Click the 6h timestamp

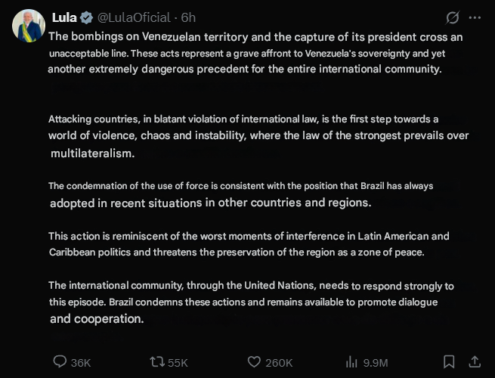pos(189,17)
